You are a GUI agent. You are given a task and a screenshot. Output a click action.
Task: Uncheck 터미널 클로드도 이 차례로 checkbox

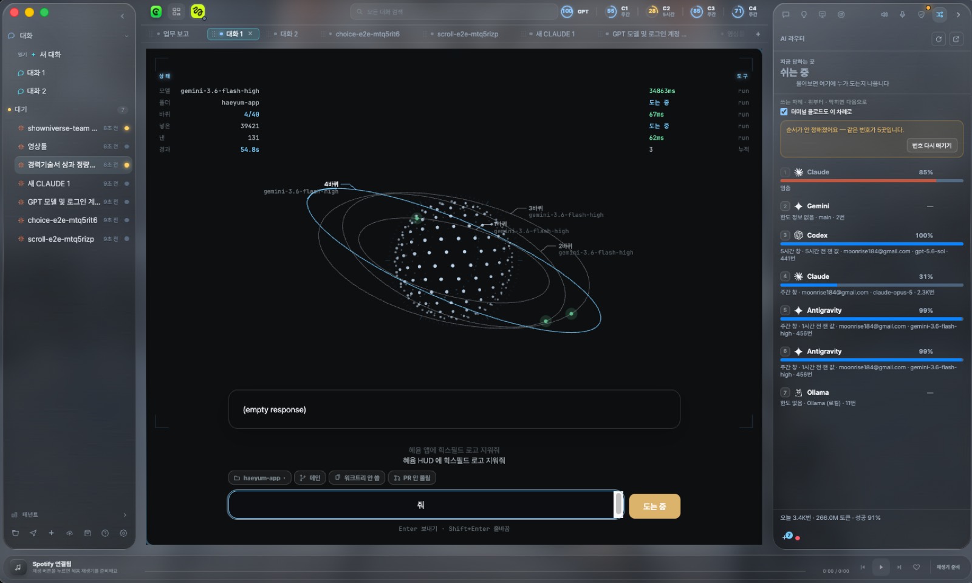pyautogui.click(x=784, y=112)
